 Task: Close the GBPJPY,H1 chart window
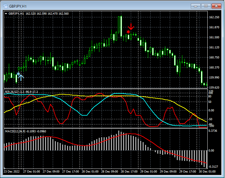click(217, 6)
